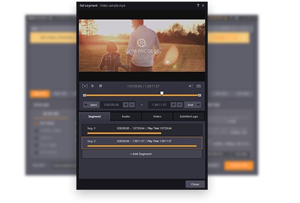Increase start time with plus button

126,105
